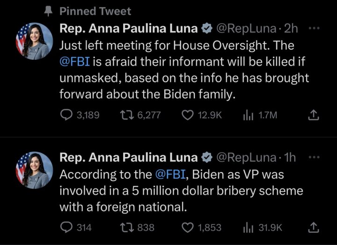Click Rep. Anna Paulina Luna name, second tweet
Image resolution: width=337 pixels, height=245 pixels.
pyautogui.click(x=129, y=158)
